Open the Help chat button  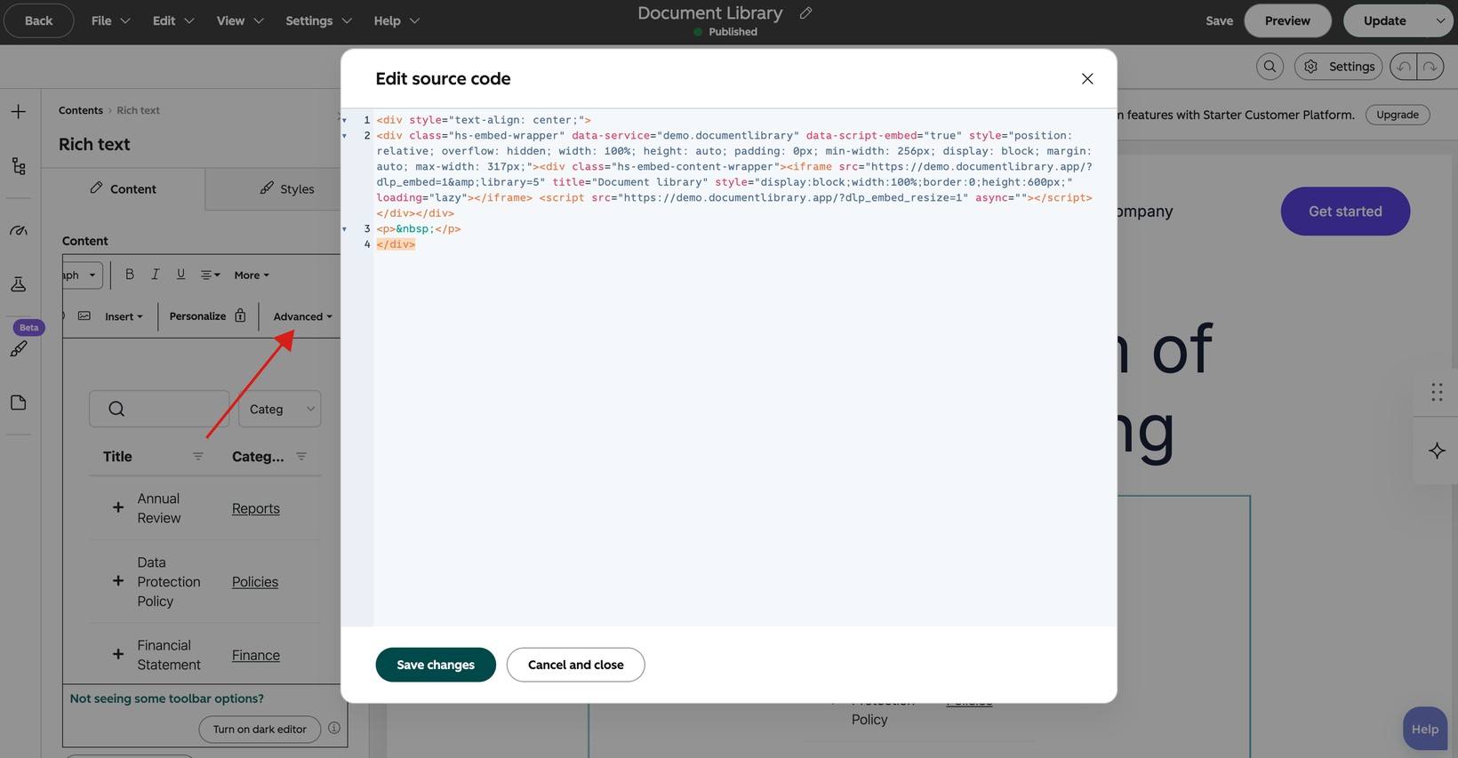click(1425, 729)
